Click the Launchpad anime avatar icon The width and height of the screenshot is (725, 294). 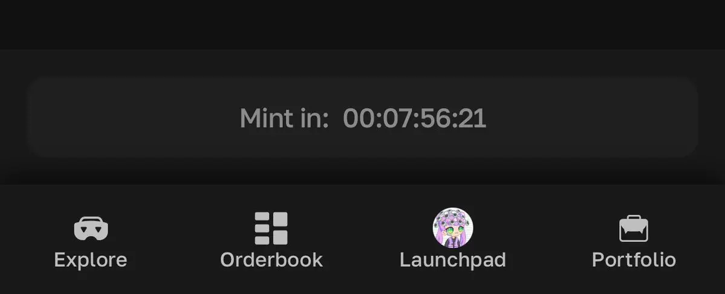(453, 228)
